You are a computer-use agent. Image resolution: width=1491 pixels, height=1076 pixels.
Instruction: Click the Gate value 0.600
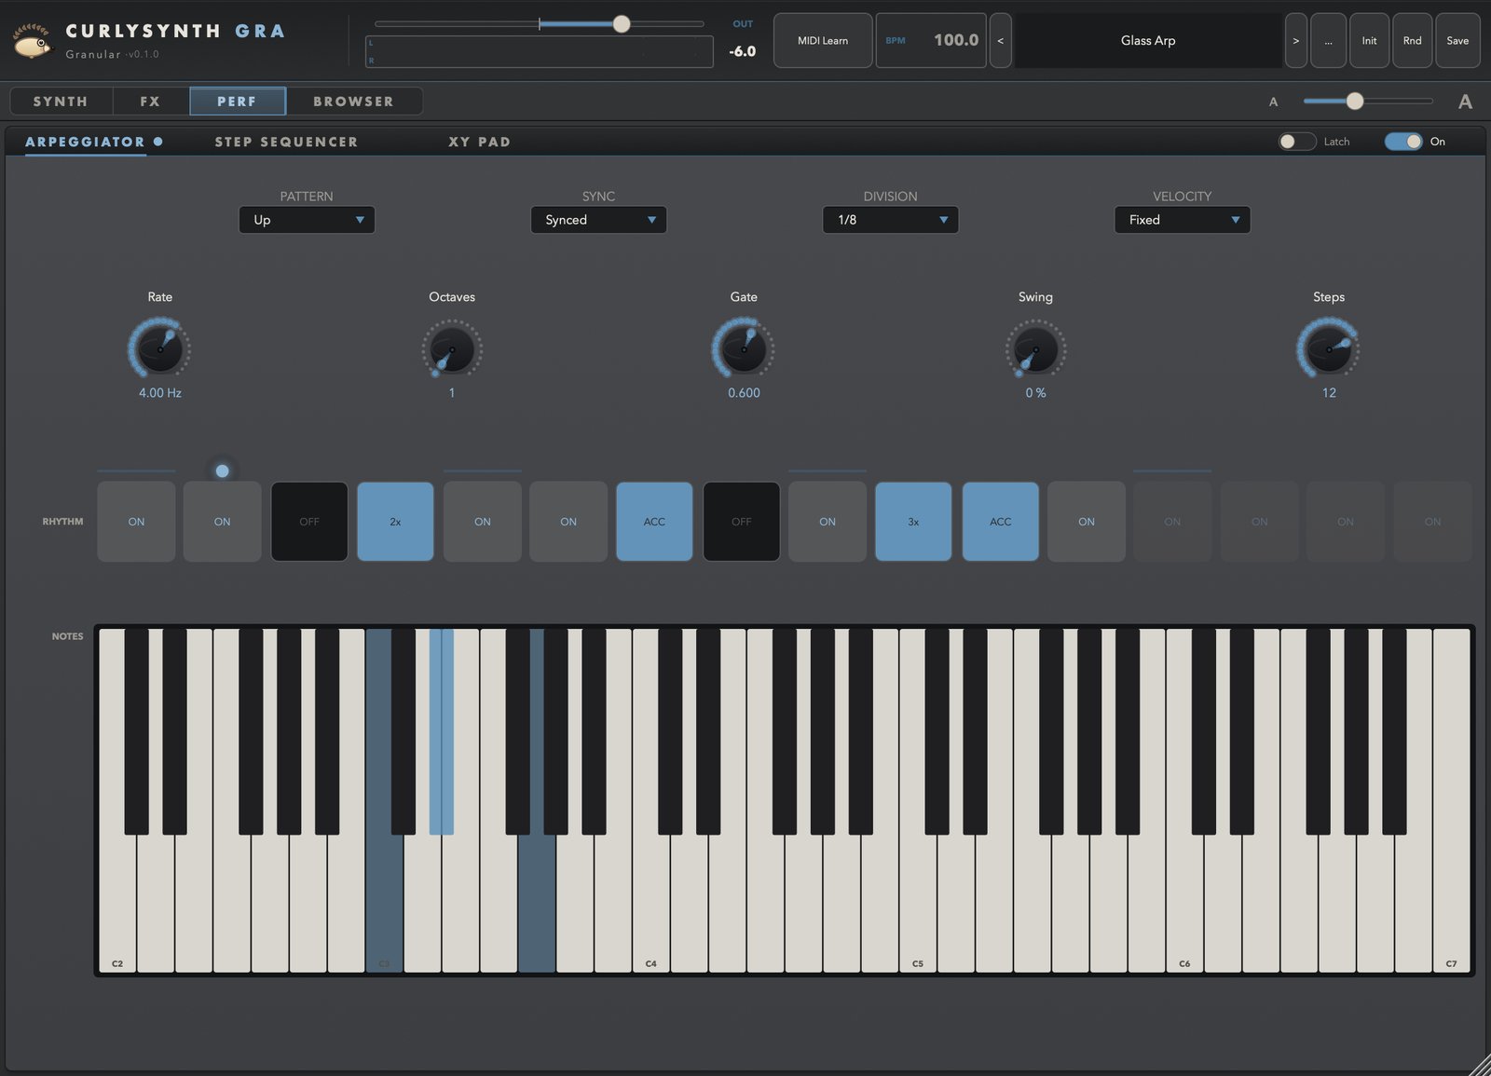pyautogui.click(x=744, y=393)
